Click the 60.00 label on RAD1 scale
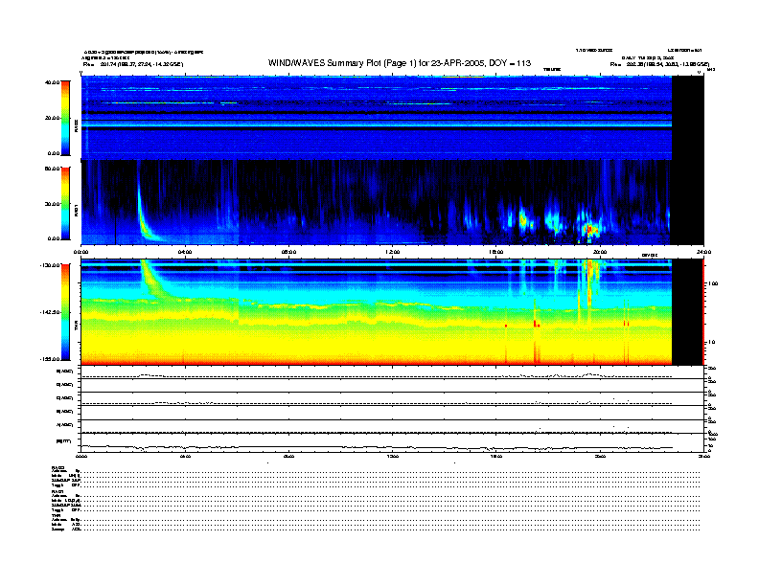Viewport: 759px width, 586px height. pyautogui.click(x=52, y=169)
